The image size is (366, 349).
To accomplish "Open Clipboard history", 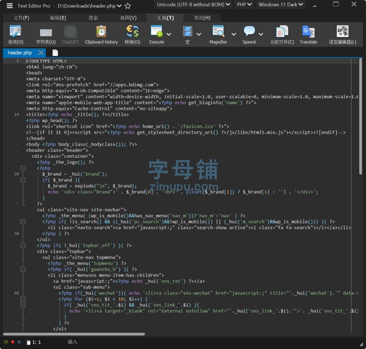I will click(x=101, y=35).
